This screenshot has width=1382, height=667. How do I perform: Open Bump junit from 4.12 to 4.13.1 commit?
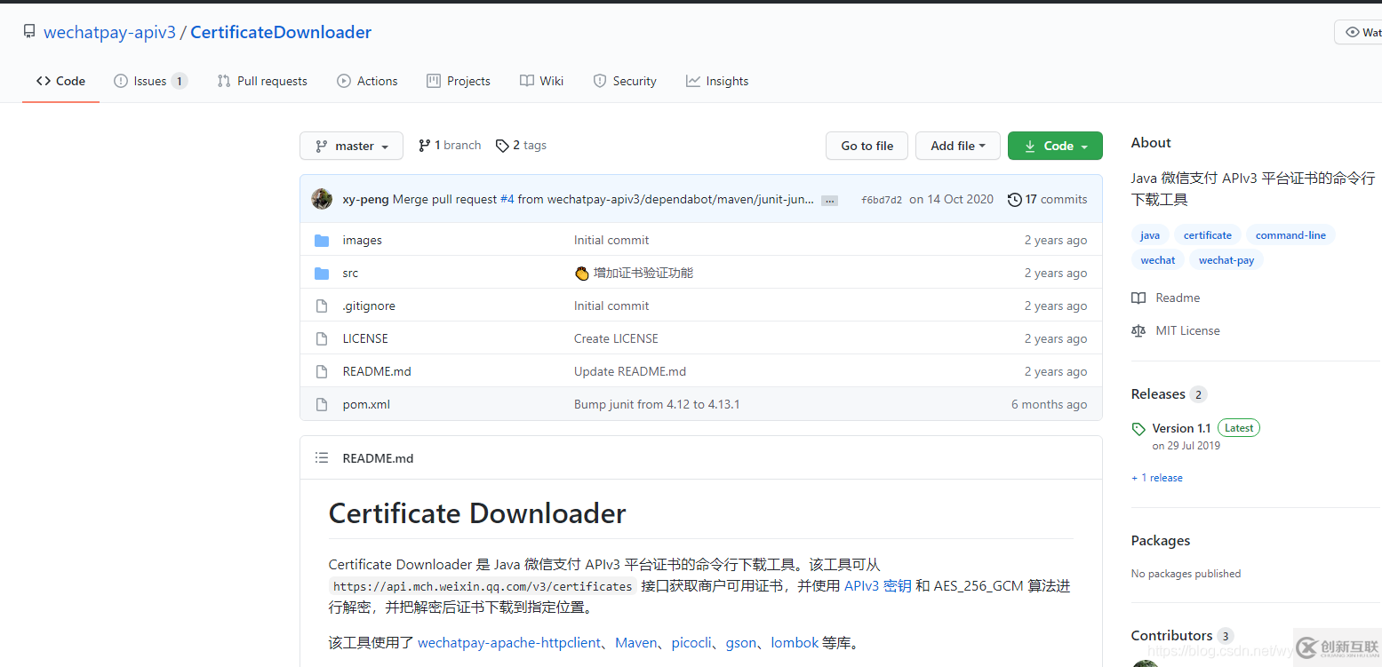pos(657,404)
